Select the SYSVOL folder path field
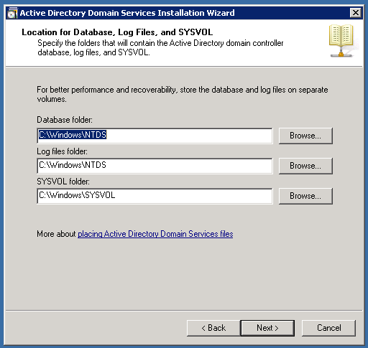This screenshot has height=348, width=368. coord(155,196)
